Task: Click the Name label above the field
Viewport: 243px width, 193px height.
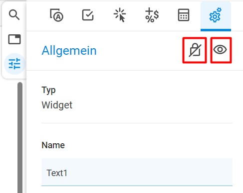Action: (x=53, y=145)
